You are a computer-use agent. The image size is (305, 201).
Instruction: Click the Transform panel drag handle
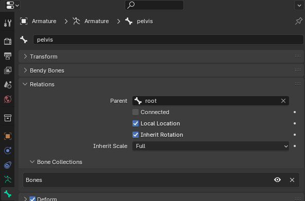(298, 57)
